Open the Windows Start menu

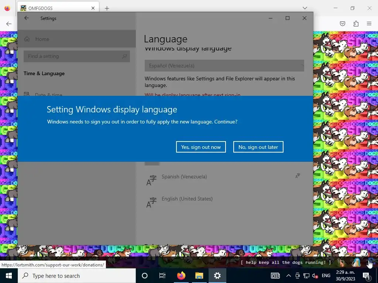(9, 276)
